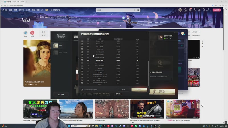Open bilibili live streaming menu item
228x128 pixels.
[15, 10]
